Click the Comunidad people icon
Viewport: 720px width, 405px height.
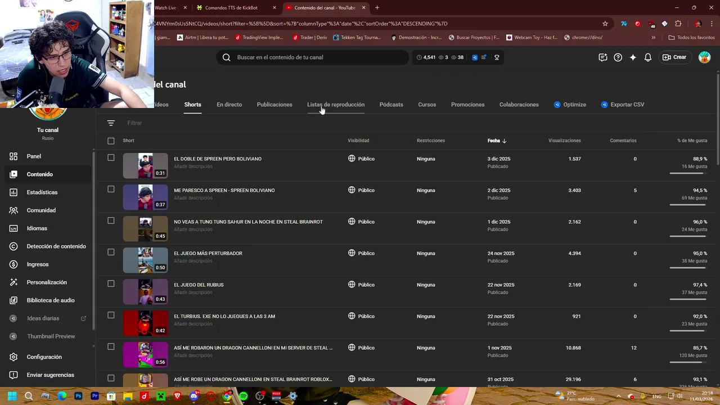pyautogui.click(x=13, y=210)
